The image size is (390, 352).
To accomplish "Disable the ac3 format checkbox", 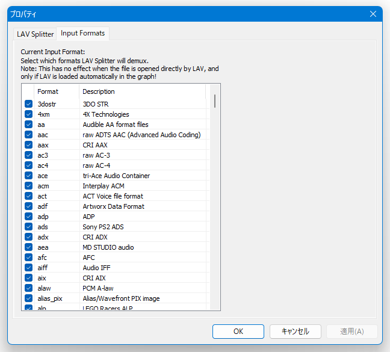I will 29,155.
